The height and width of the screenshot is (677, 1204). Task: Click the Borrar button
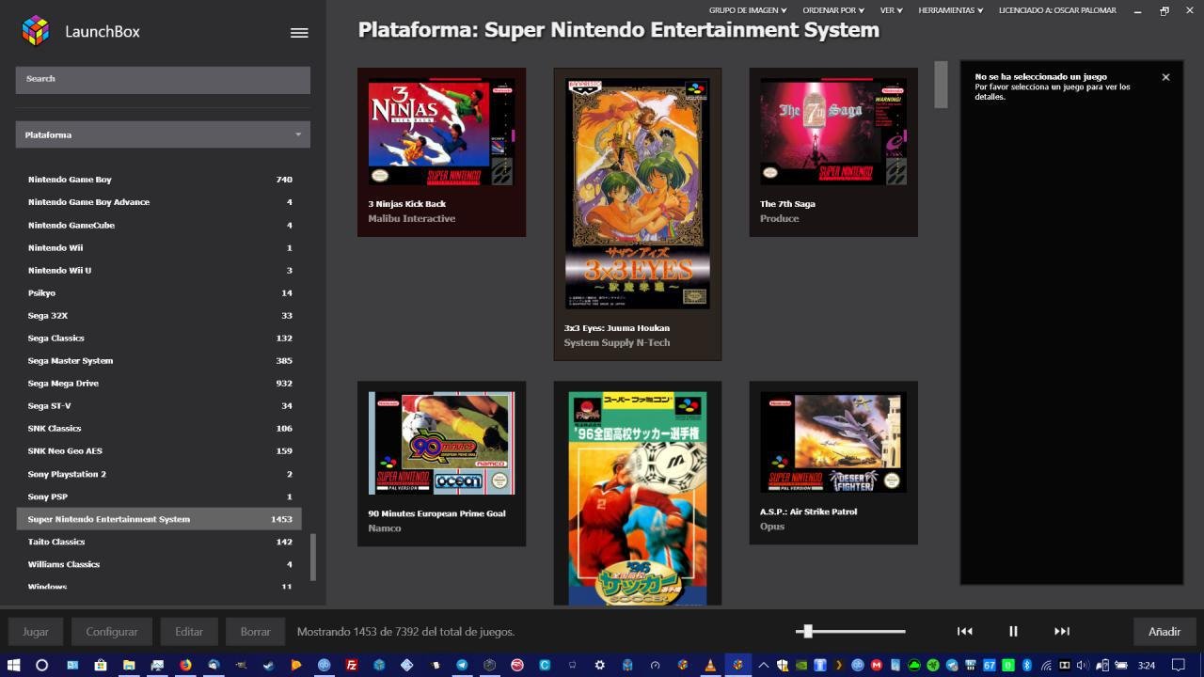[255, 632]
